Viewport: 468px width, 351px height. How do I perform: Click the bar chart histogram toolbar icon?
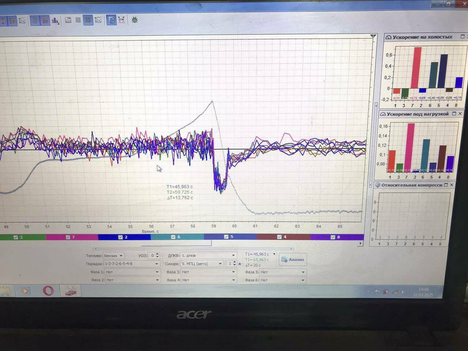[55, 20]
